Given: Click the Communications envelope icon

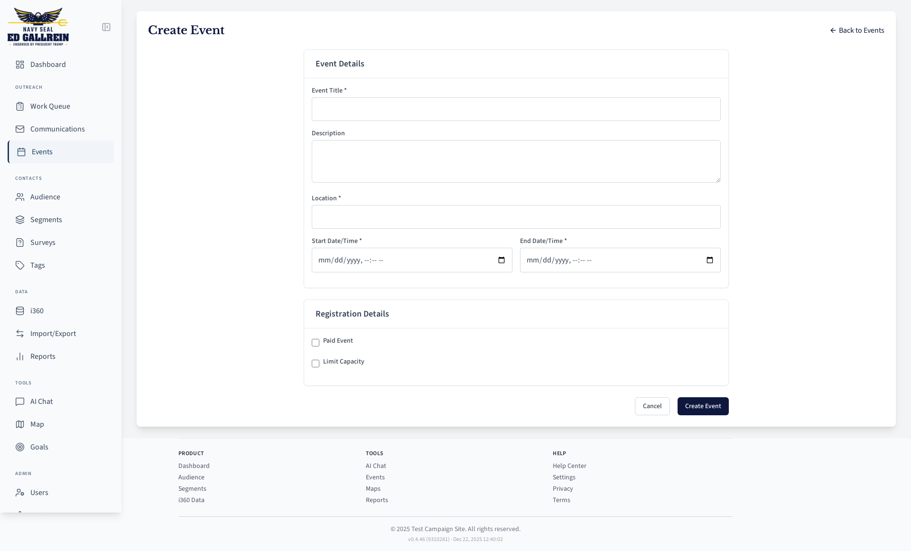Looking at the screenshot, I should (20, 129).
